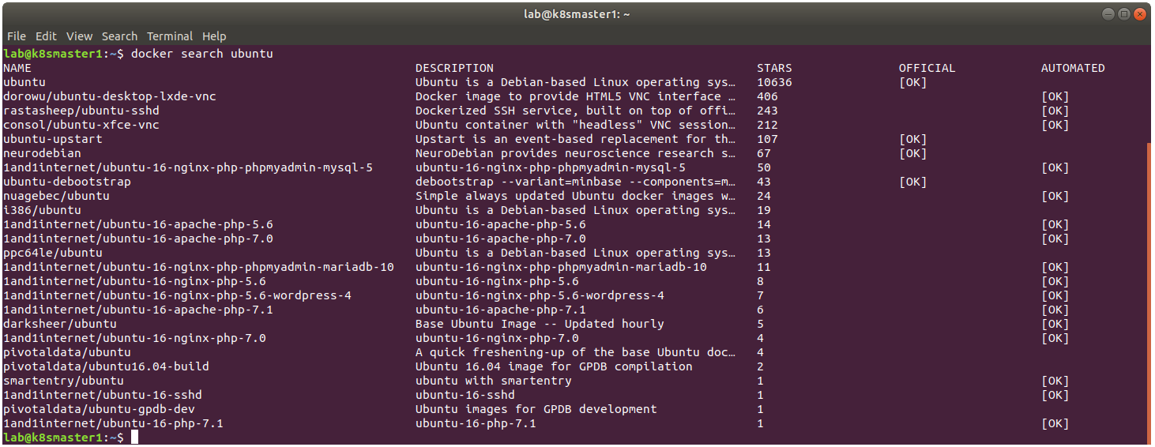This screenshot has width=1155, height=447.
Task: Click the cursor at the bottom prompt
Action: click(x=134, y=438)
